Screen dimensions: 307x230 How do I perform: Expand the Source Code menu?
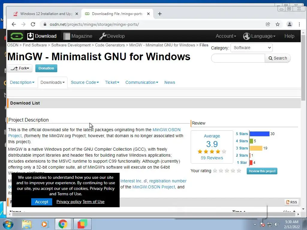(85, 83)
